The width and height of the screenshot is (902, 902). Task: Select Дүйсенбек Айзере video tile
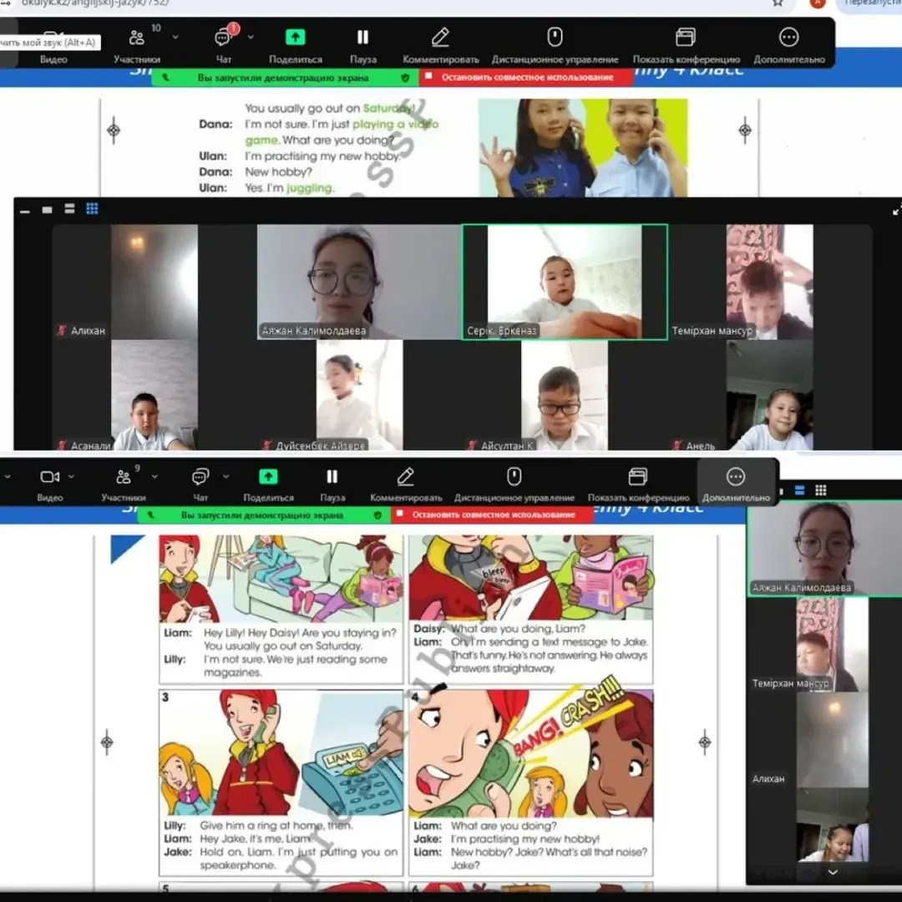359,395
